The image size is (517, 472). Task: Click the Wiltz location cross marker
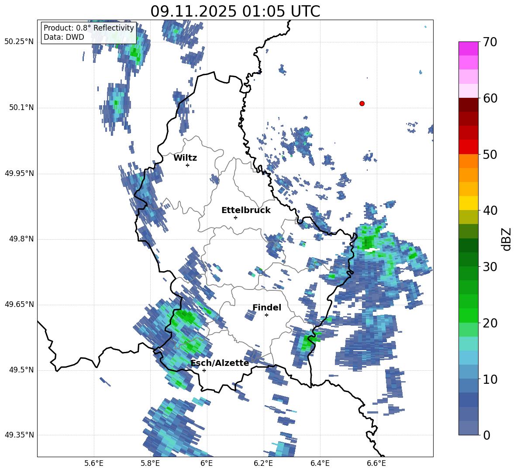(x=188, y=165)
